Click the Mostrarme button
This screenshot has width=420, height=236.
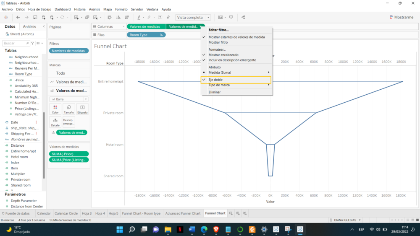click(401, 18)
